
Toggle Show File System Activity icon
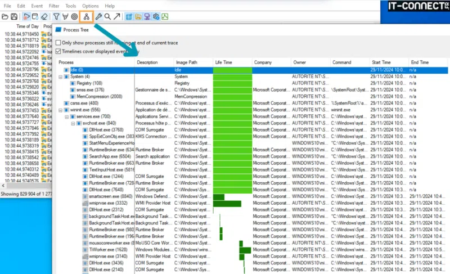138,17
